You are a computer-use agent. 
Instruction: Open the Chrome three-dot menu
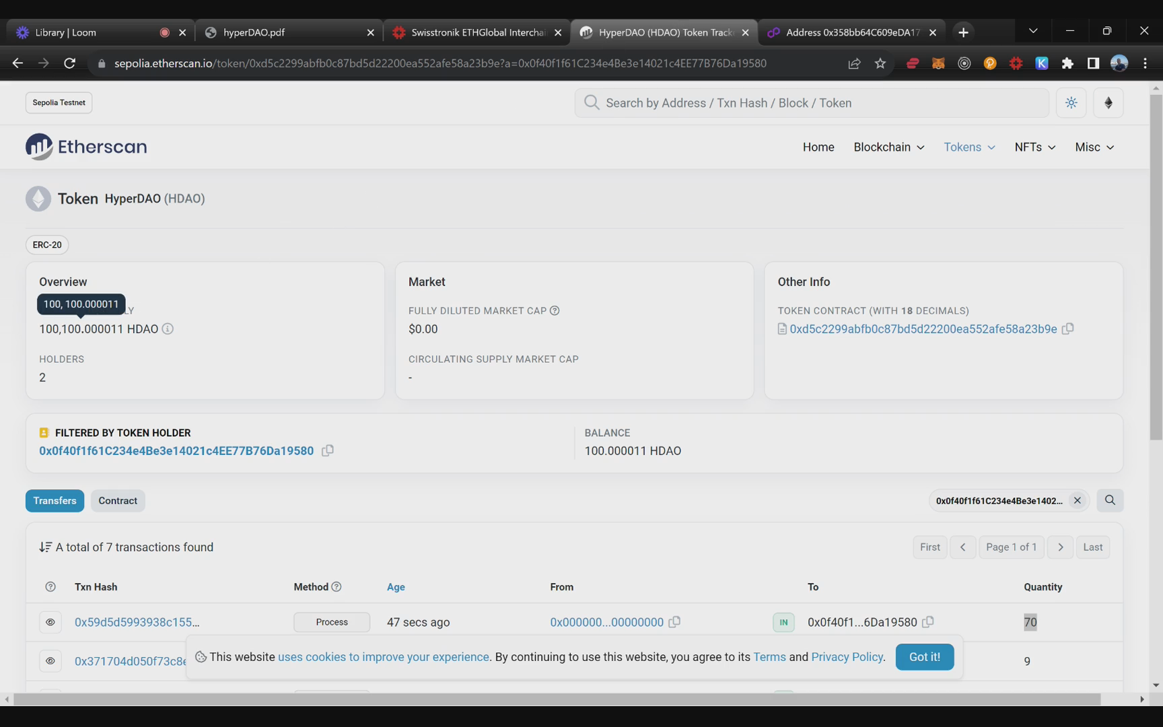1145,63
